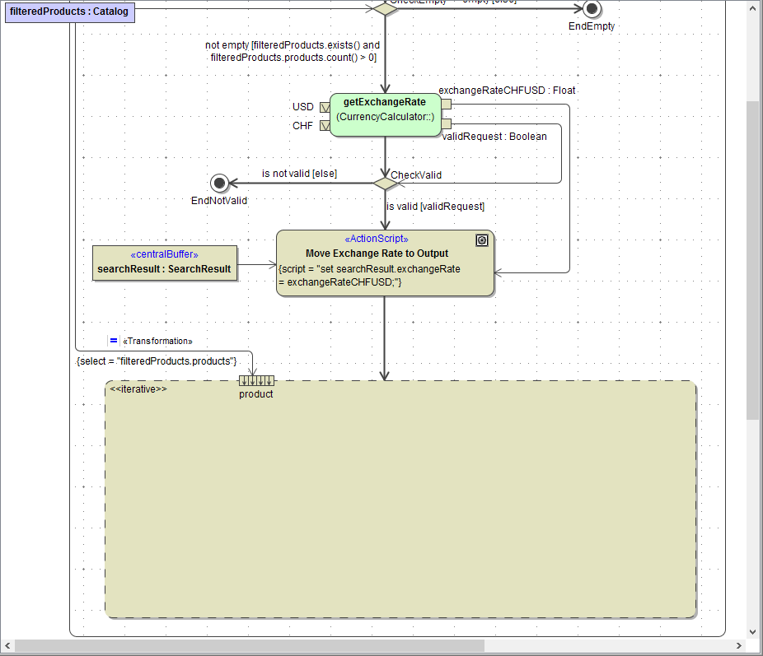
Task: Click the vertical scrollbar up arrow
Action: click(x=753, y=7)
